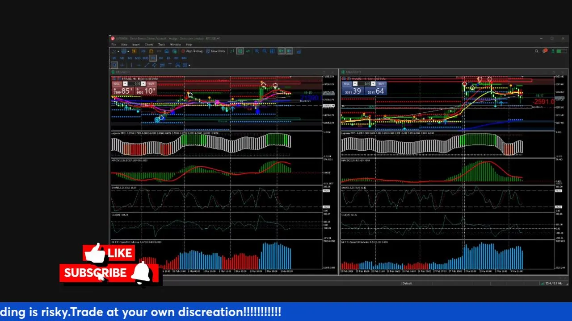The width and height of the screenshot is (572, 321).
Task: Click the price scale sort icon
Action: [232, 51]
